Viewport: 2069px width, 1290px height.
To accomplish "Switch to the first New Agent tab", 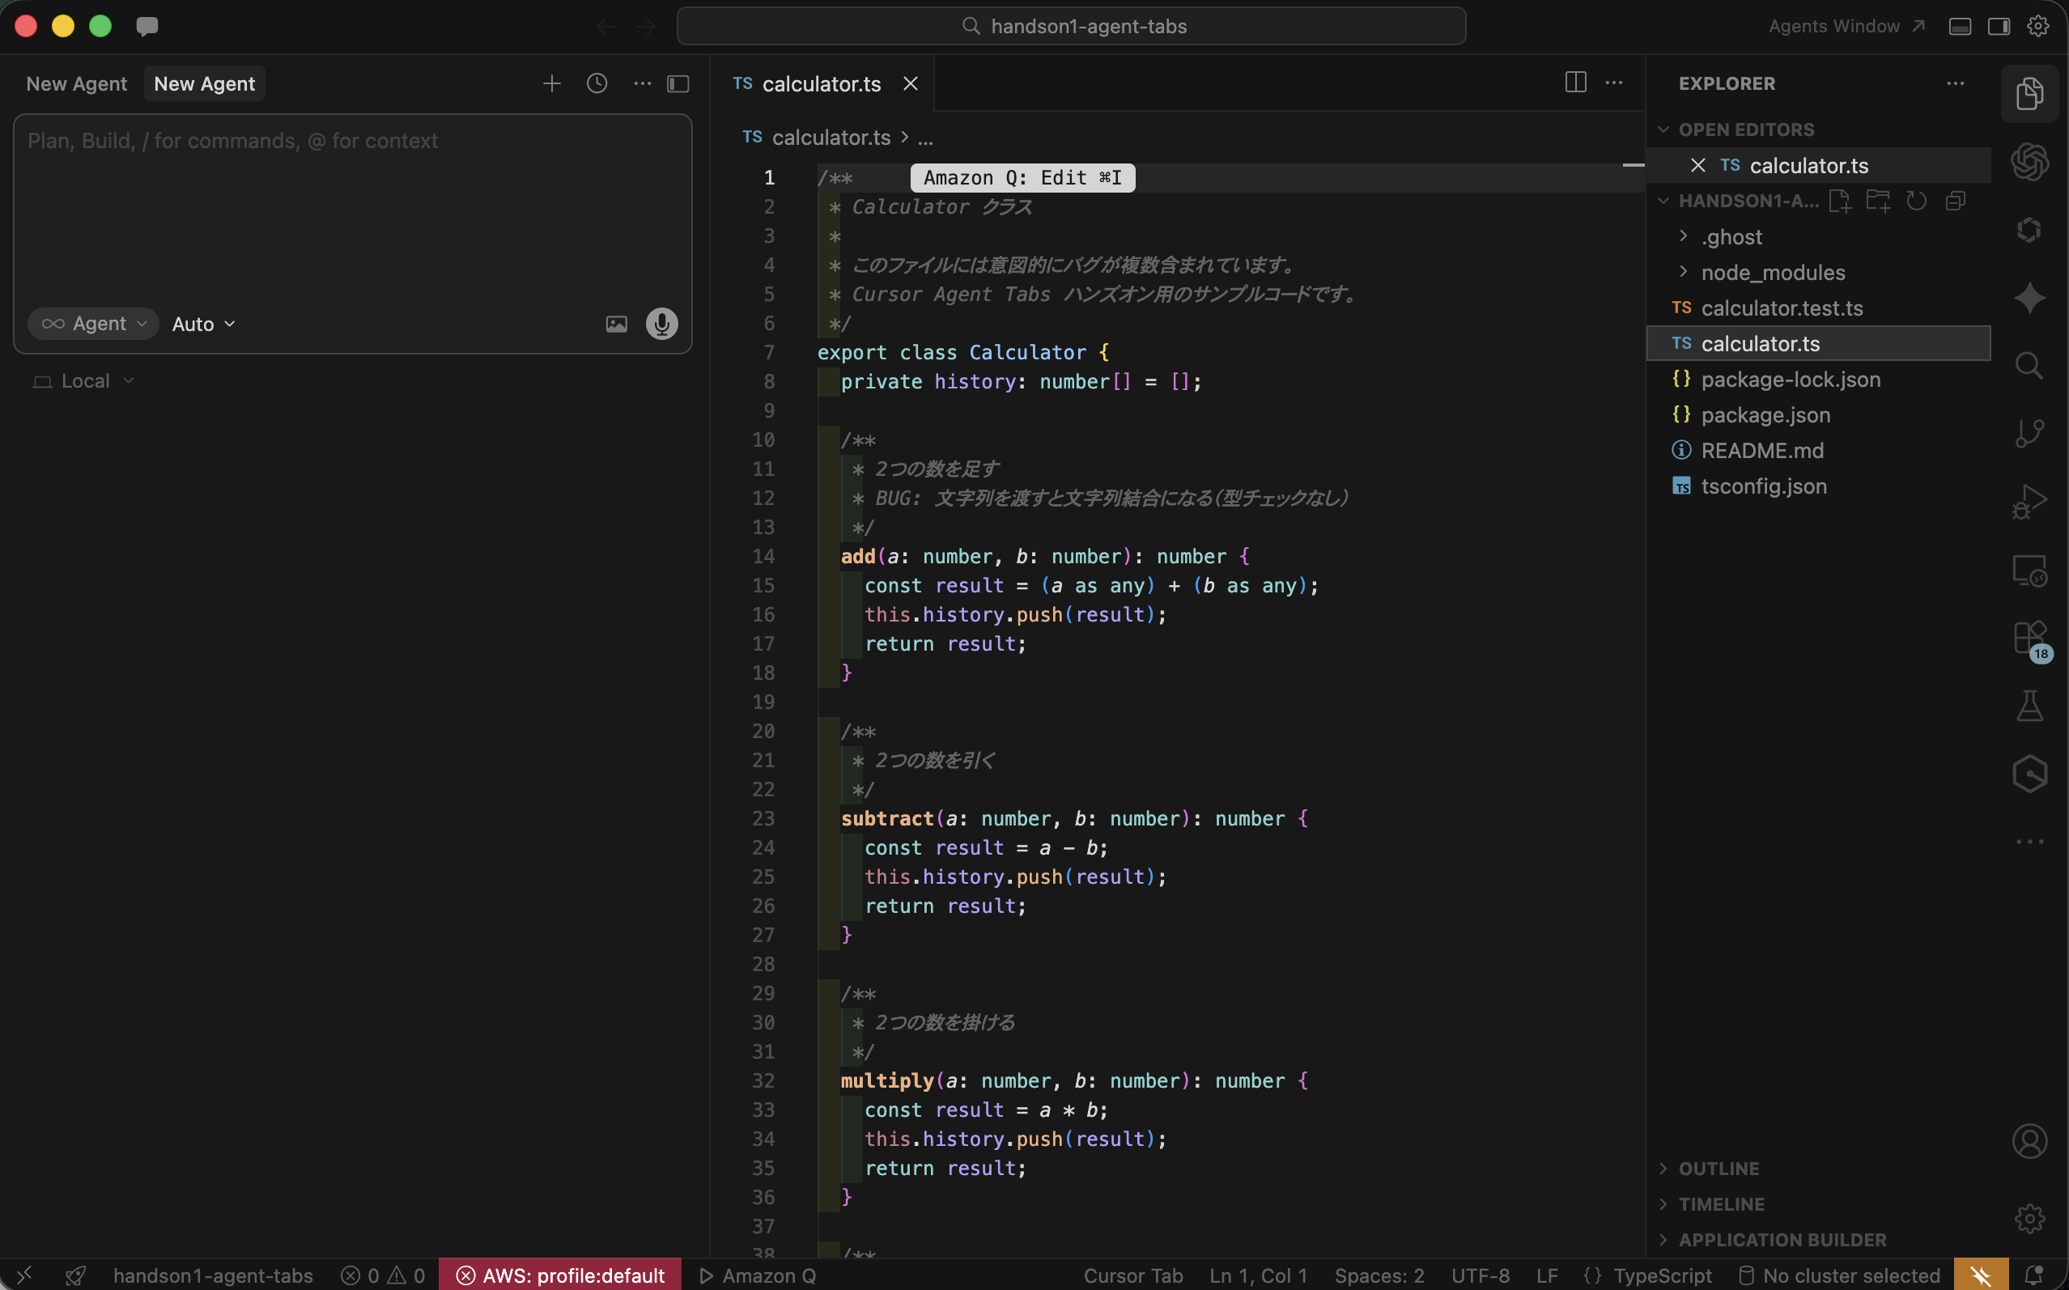I will tap(76, 83).
